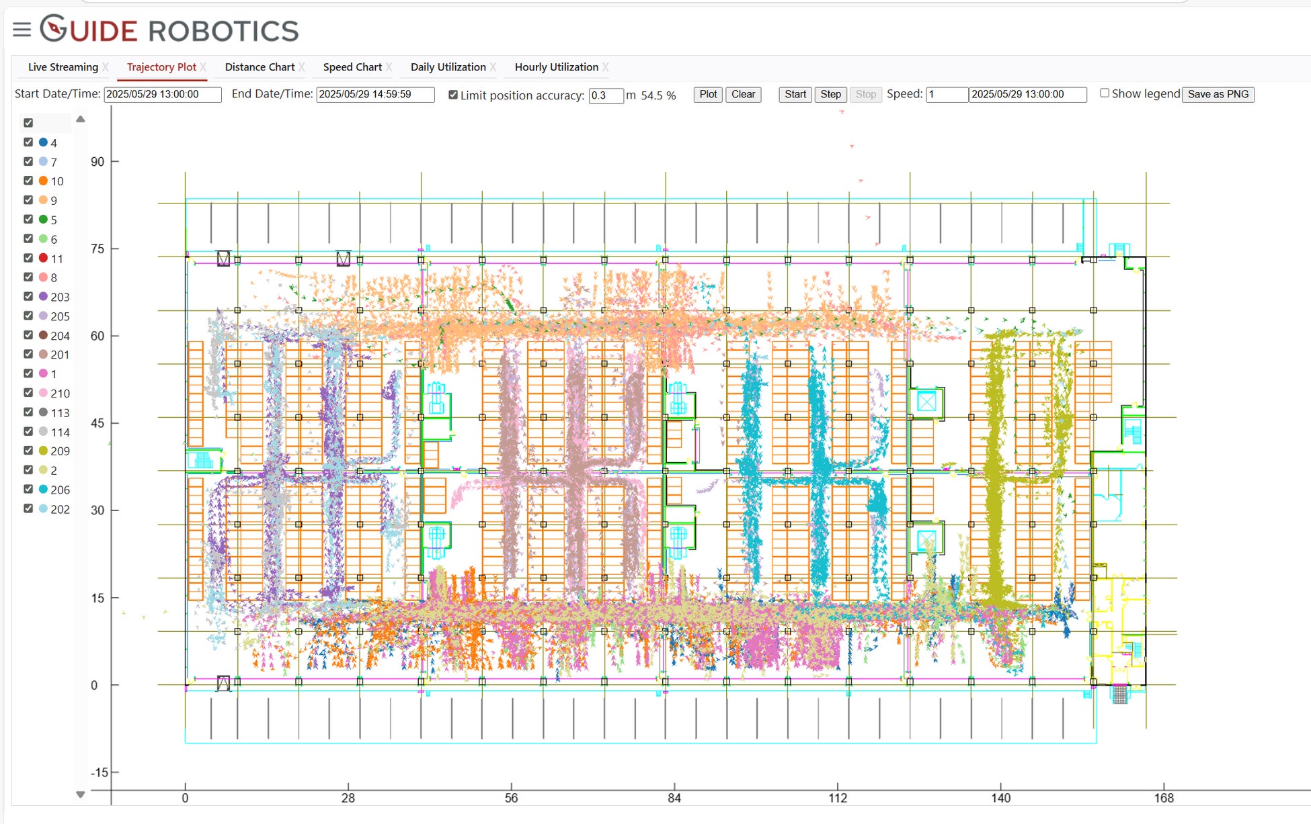Toggle Limit position accuracy checkbox
This screenshot has width=1311, height=824.
(x=453, y=95)
